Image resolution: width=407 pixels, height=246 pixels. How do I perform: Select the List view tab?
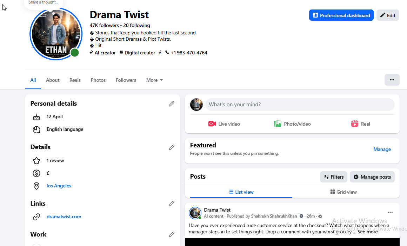(x=241, y=192)
